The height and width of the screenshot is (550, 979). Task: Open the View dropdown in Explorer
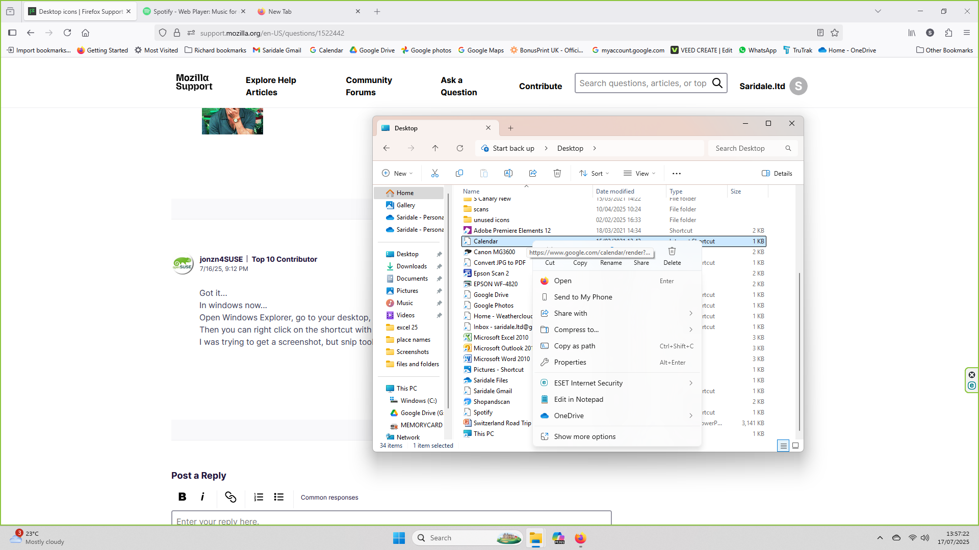(639, 173)
